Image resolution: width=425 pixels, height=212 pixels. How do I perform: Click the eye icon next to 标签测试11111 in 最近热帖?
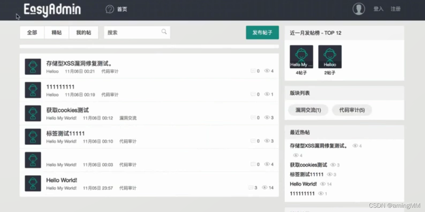[x=330, y=175]
